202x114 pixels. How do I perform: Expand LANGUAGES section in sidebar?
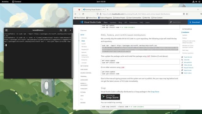point(84,80)
